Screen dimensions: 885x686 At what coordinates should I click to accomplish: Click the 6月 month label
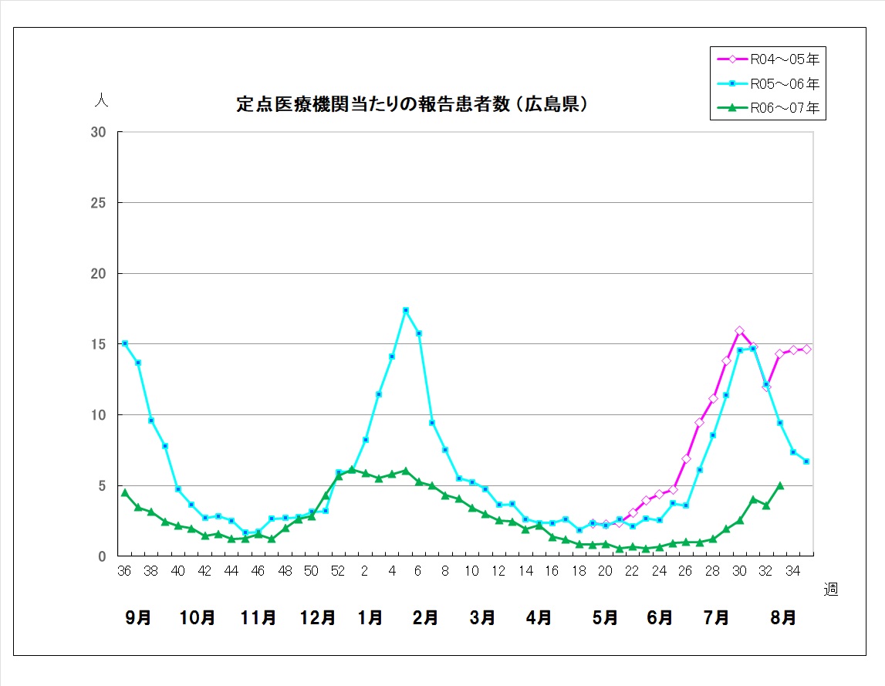coord(659,617)
